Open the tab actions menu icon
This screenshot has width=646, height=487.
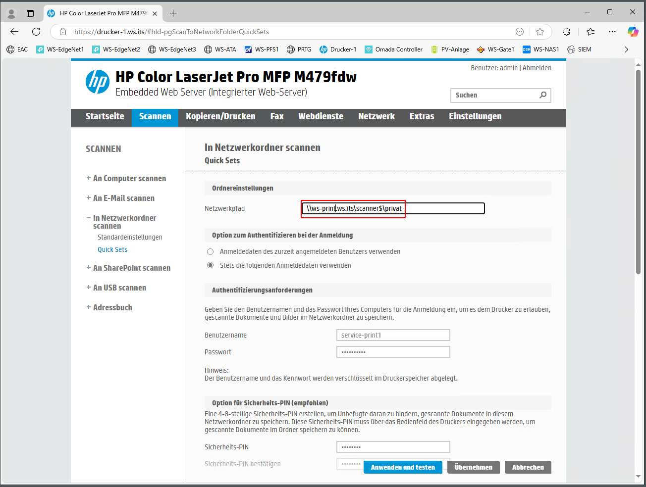pyautogui.click(x=30, y=13)
